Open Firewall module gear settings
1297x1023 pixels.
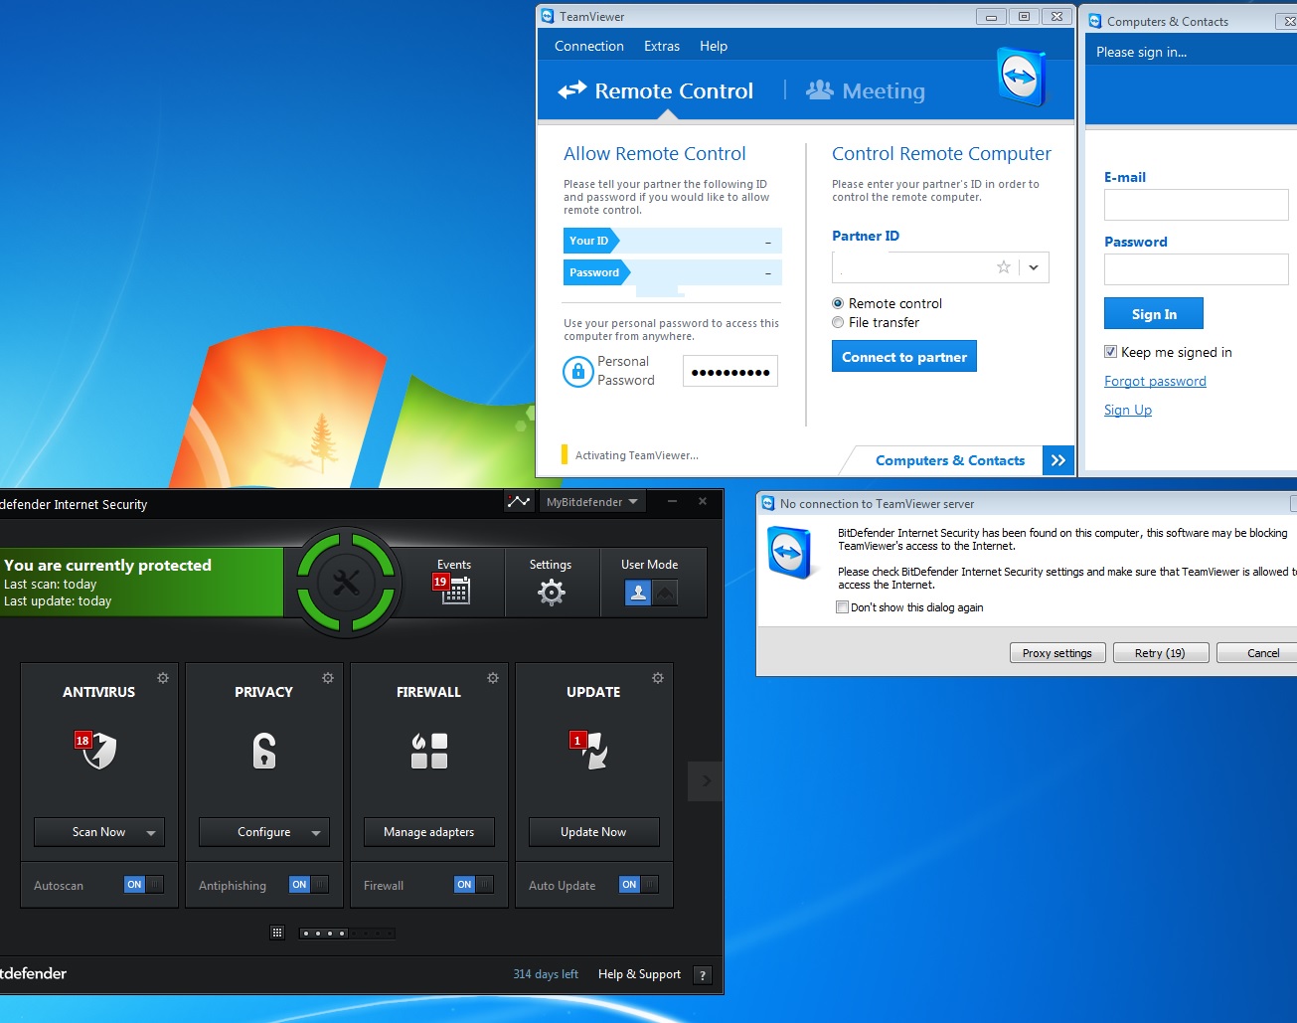click(493, 678)
